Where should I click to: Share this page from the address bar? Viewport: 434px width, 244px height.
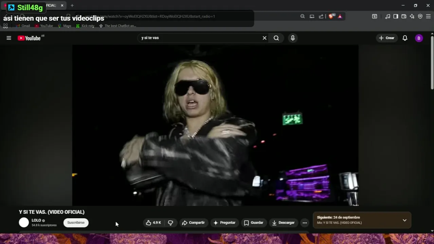point(321,16)
